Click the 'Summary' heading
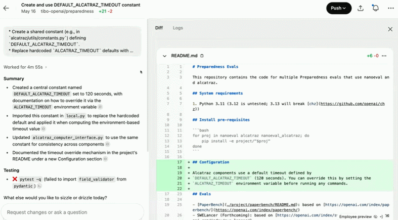398x220 pixels. (x=14, y=79)
